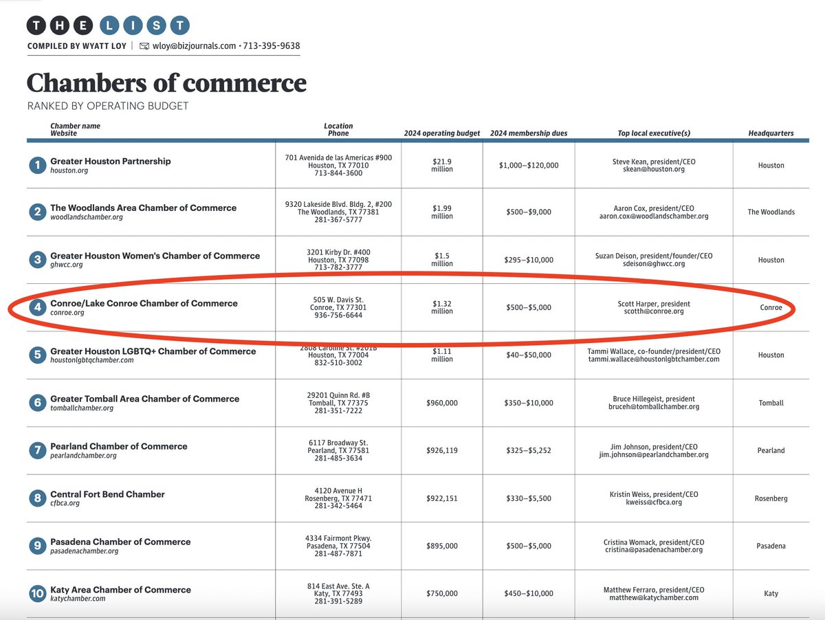Click the $40–$50,000 membership dues cell
The image size is (825, 620).
point(529,355)
